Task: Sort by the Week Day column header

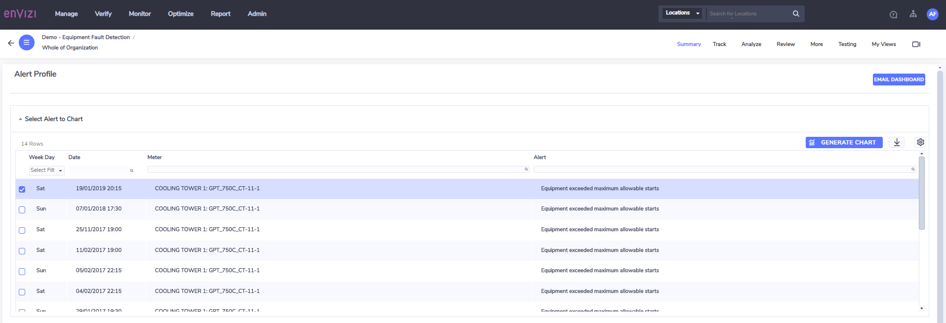Action: 42,158
